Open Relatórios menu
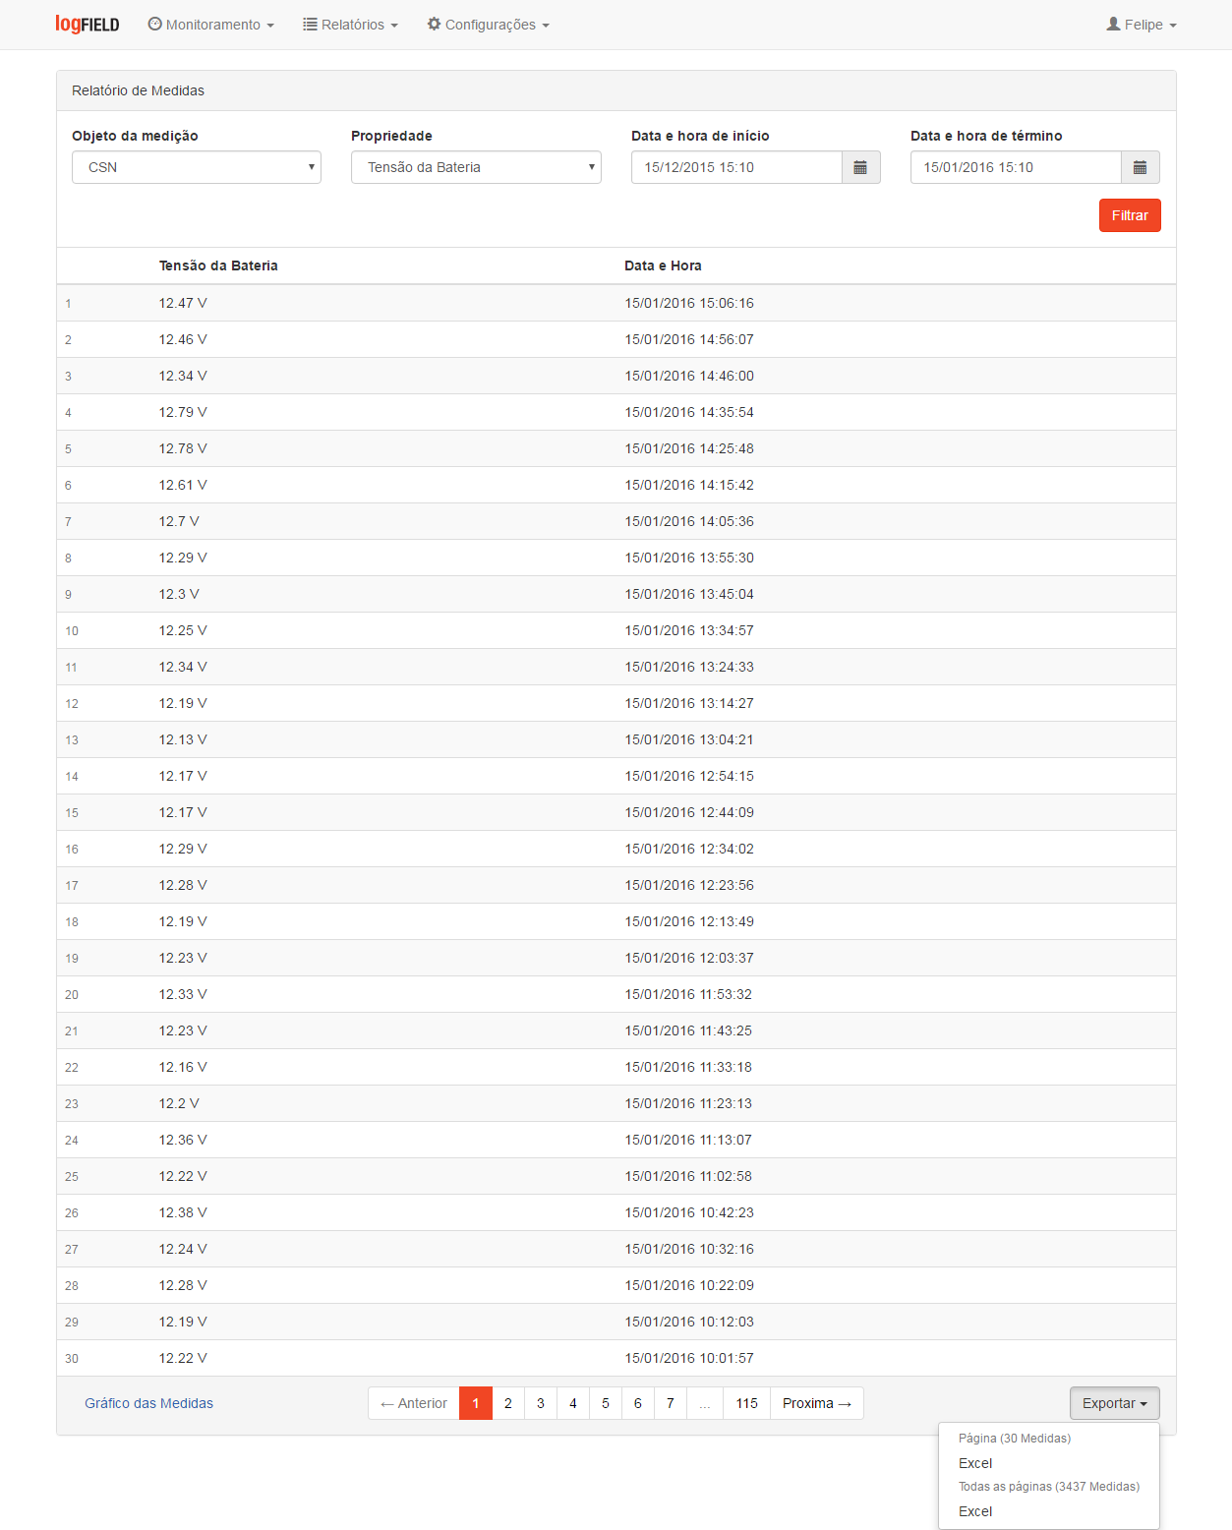 click(351, 25)
